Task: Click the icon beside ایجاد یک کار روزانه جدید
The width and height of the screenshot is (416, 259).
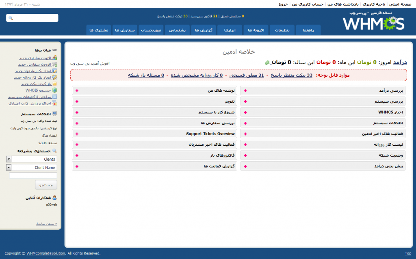Action: pos(55,77)
